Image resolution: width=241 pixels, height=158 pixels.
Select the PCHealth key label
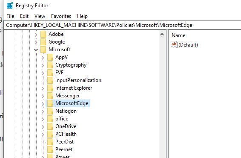(66, 134)
